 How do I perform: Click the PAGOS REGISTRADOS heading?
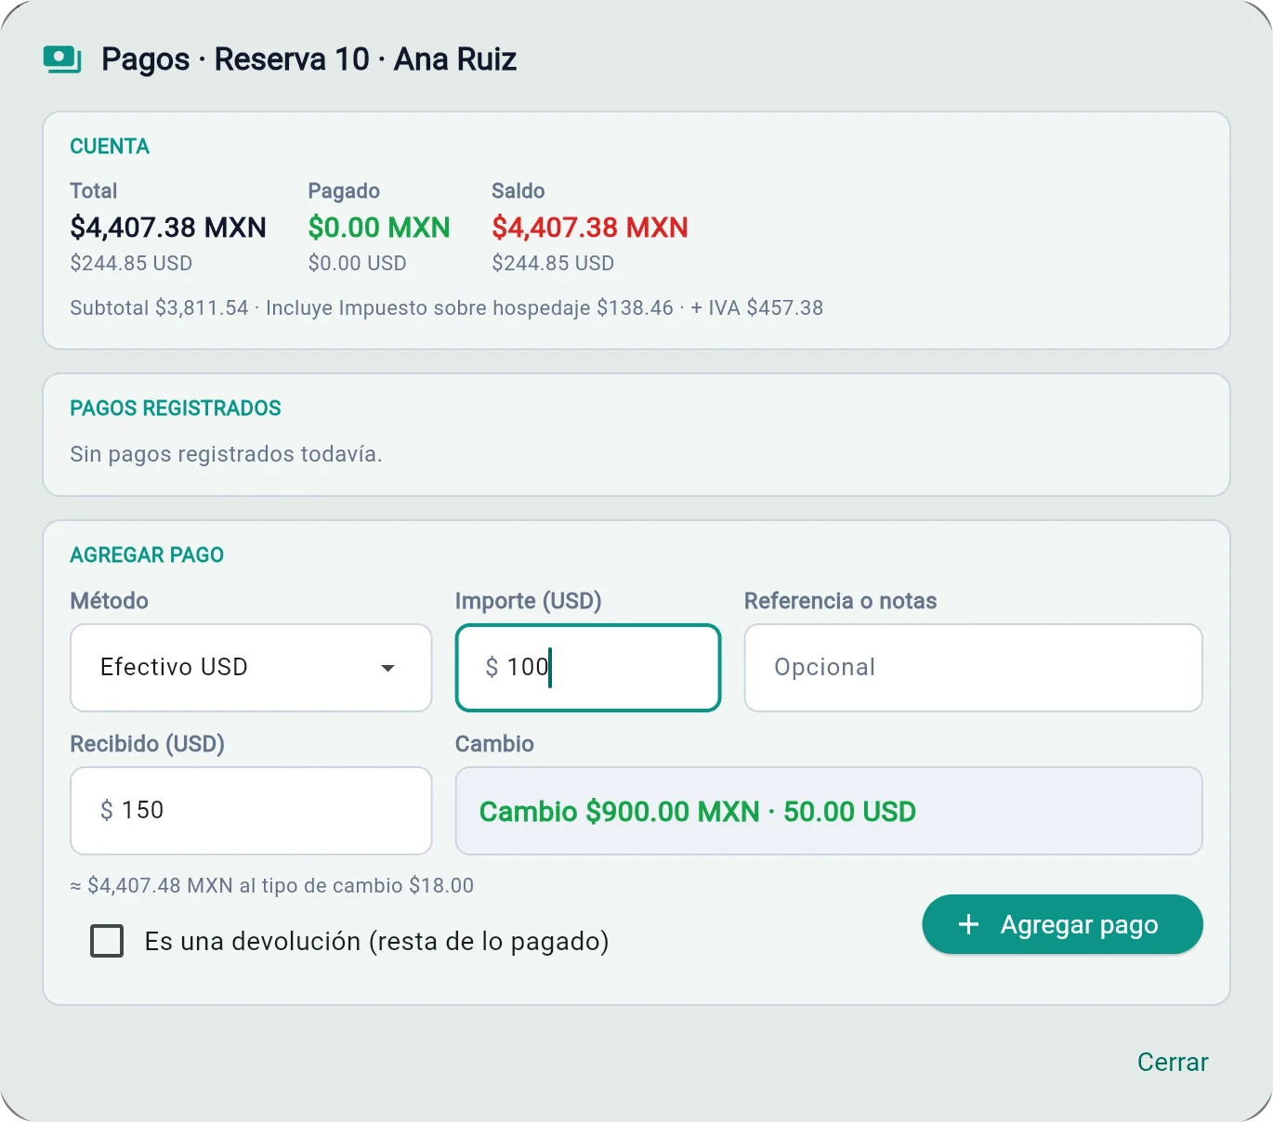tap(176, 409)
